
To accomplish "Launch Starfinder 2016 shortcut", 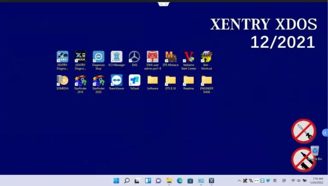I will tap(80, 80).
